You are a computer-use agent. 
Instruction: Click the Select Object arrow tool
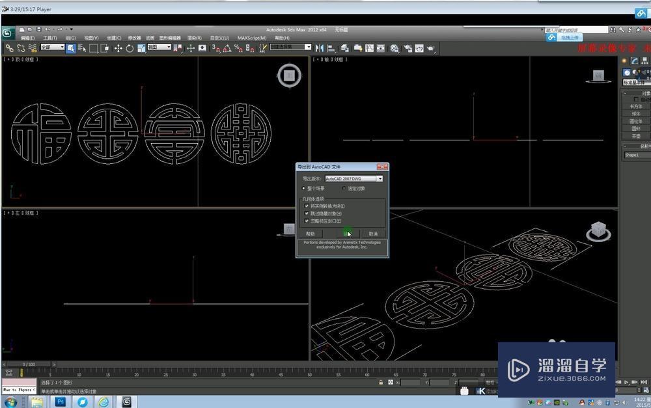click(x=70, y=48)
